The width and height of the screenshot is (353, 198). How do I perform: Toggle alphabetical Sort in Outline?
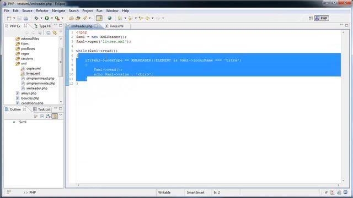click(x=48, y=116)
